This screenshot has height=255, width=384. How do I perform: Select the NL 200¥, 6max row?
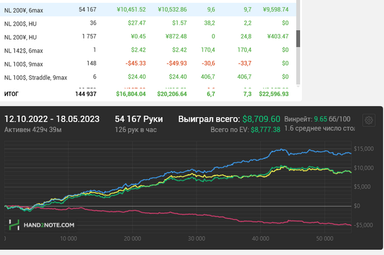tap(148, 9)
